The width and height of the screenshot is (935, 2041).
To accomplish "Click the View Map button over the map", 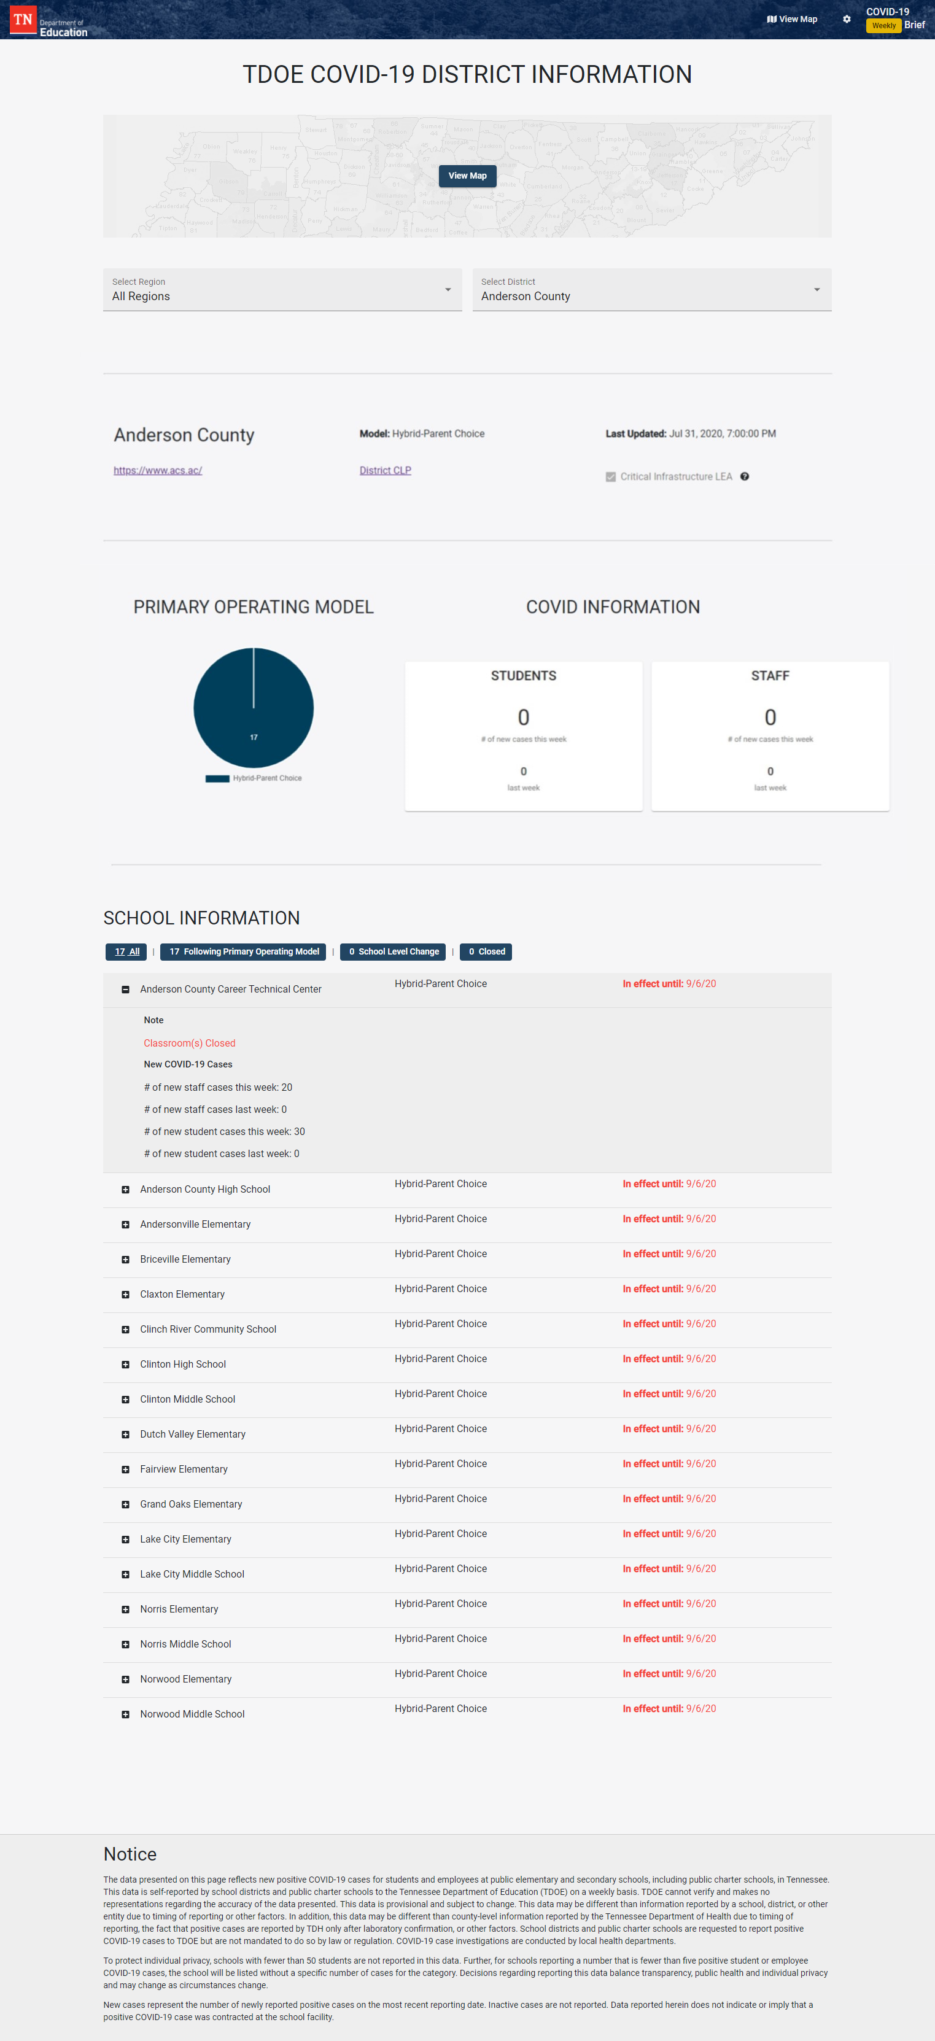I will point(468,176).
